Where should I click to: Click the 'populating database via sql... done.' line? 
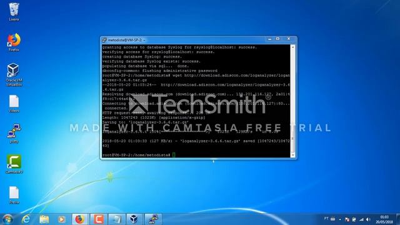(x=146, y=66)
